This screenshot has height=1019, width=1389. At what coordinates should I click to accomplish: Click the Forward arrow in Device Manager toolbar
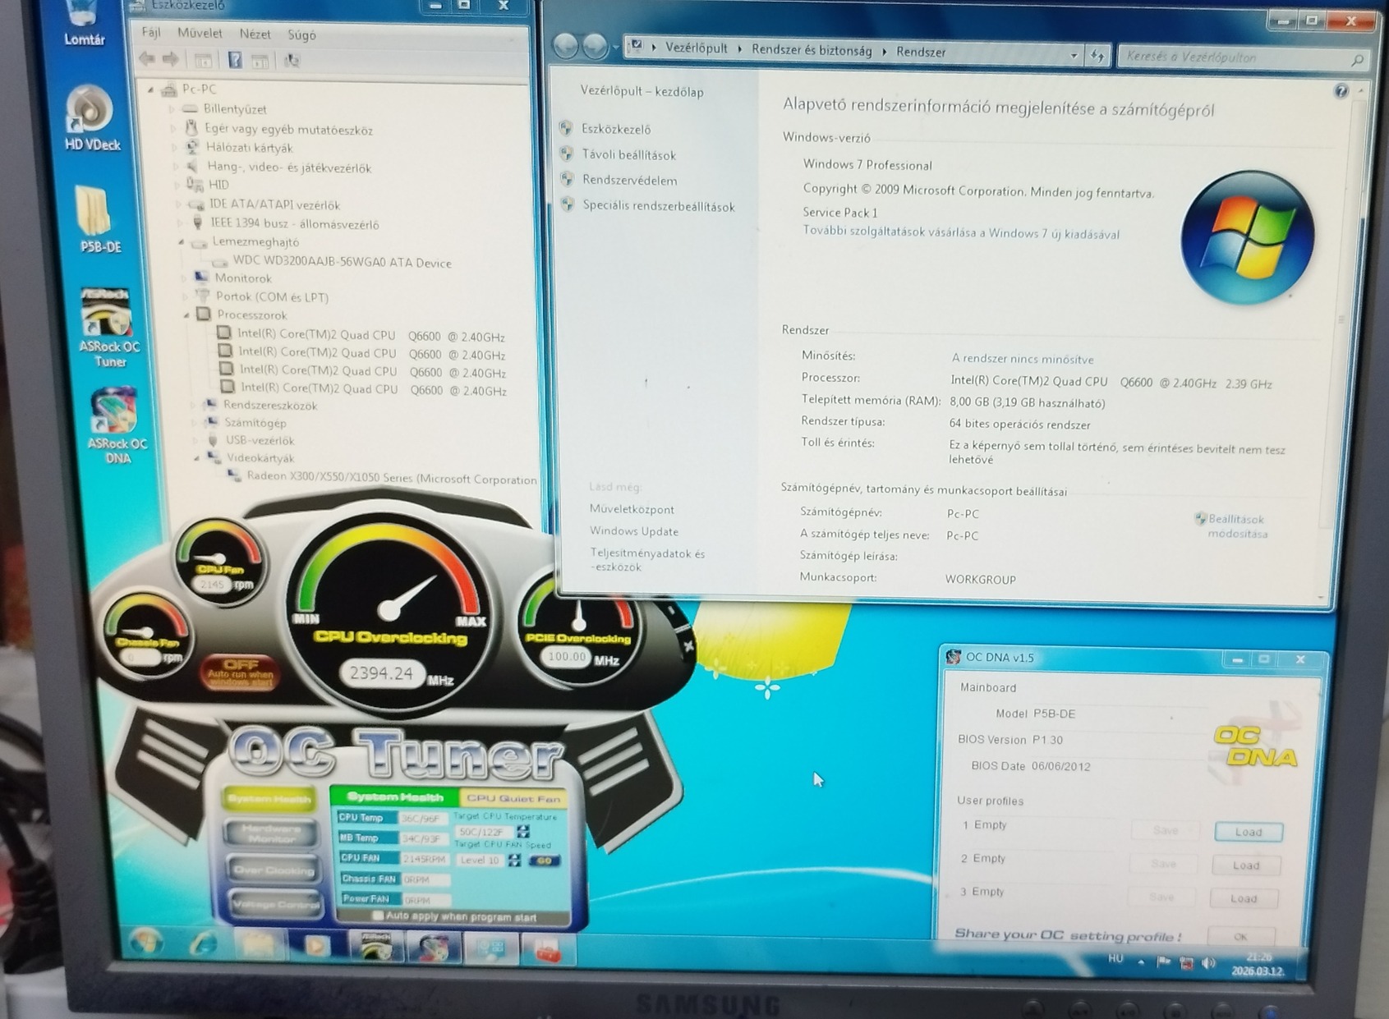[x=171, y=59]
